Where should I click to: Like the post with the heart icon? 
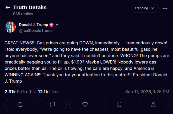(85, 104)
